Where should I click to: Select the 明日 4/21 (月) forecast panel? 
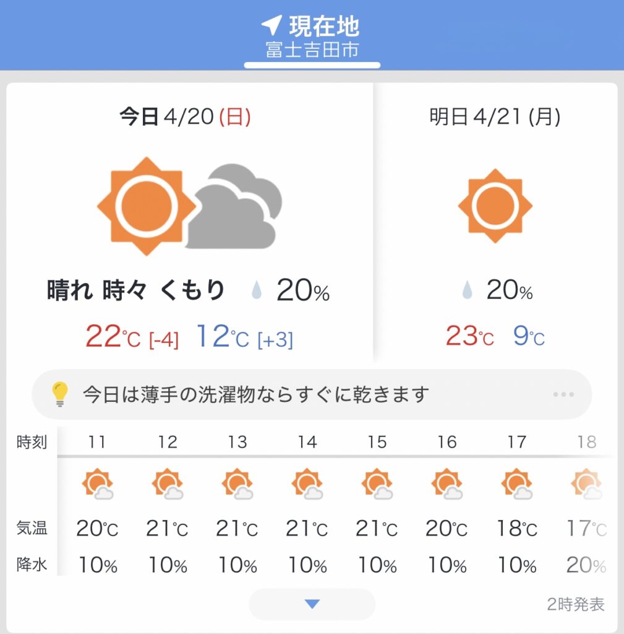495,222
